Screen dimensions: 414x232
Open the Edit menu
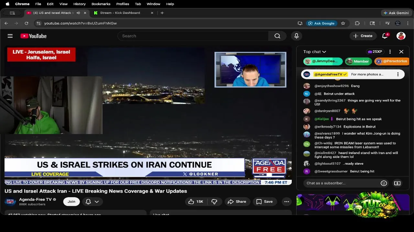tap(50, 4)
